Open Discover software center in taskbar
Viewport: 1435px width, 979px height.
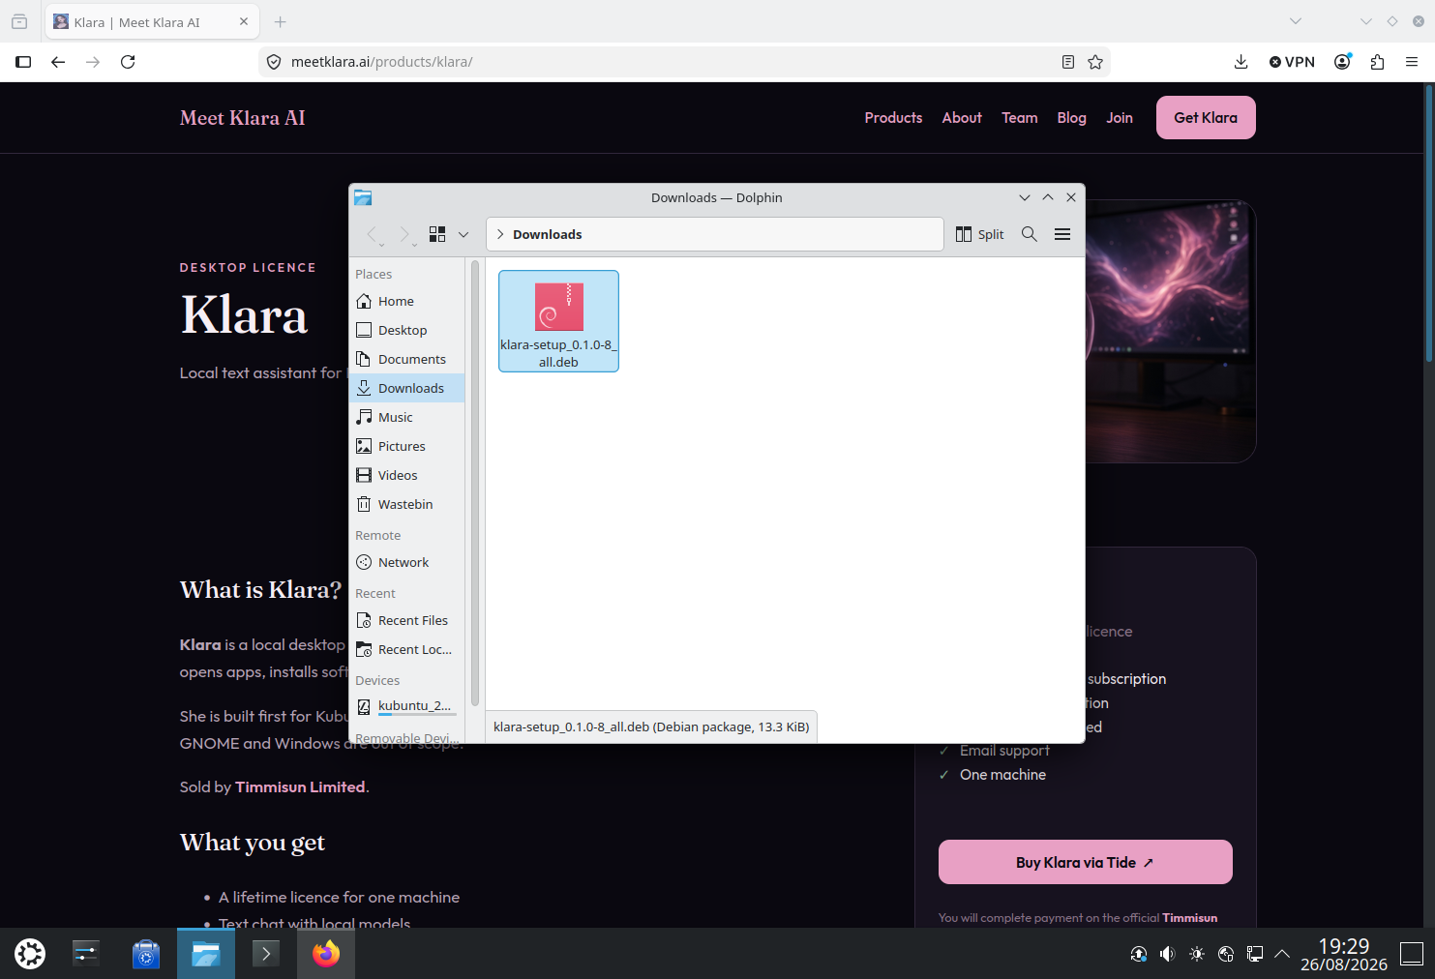point(146,954)
